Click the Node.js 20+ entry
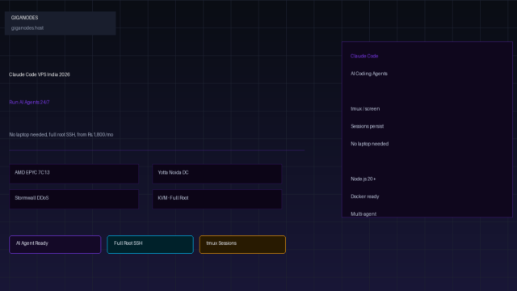The height and width of the screenshot is (291, 517). point(363,179)
